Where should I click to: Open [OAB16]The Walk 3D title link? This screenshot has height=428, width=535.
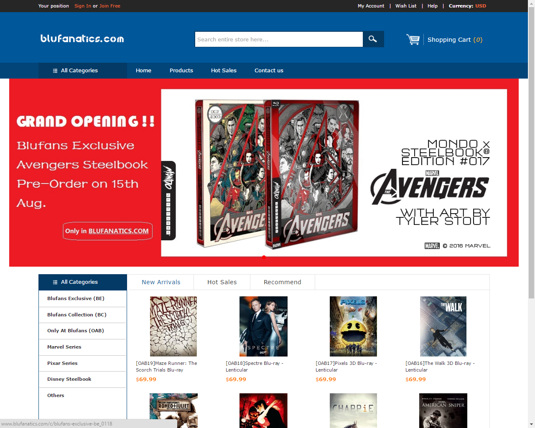click(x=440, y=367)
